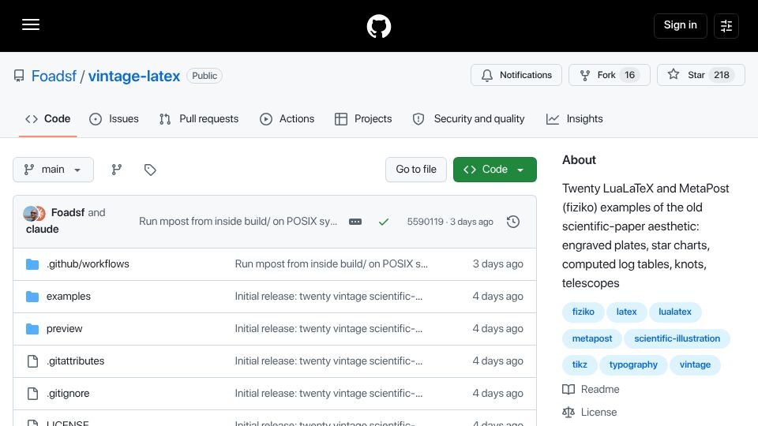Click the preview folder icon
This screenshot has height=426, width=758.
coord(32,329)
